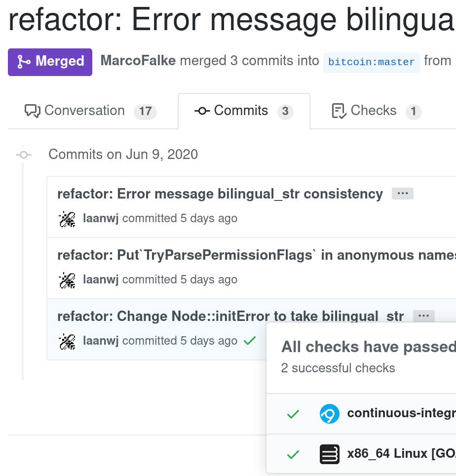The width and height of the screenshot is (456, 476).
Task: Click the 'Commits on Jun 9, 2020' heading
Action: 123,155
